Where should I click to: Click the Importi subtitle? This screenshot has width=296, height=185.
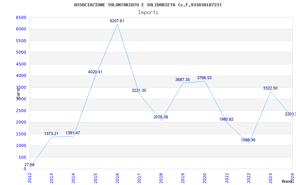point(148,13)
